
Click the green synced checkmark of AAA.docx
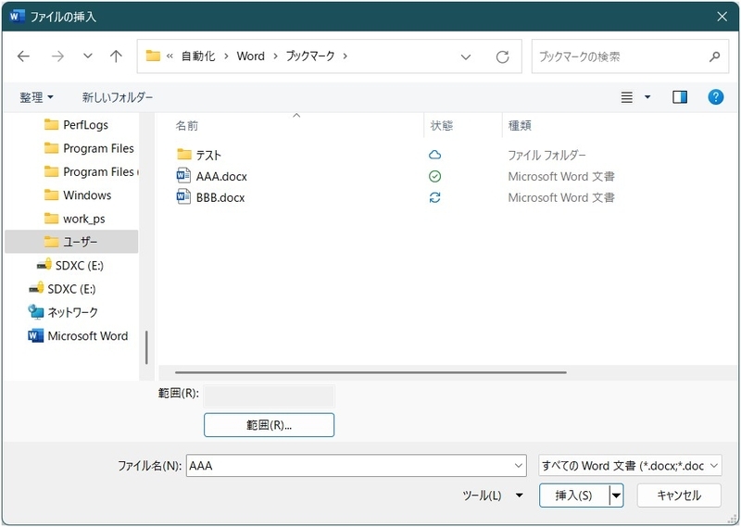coord(434,176)
